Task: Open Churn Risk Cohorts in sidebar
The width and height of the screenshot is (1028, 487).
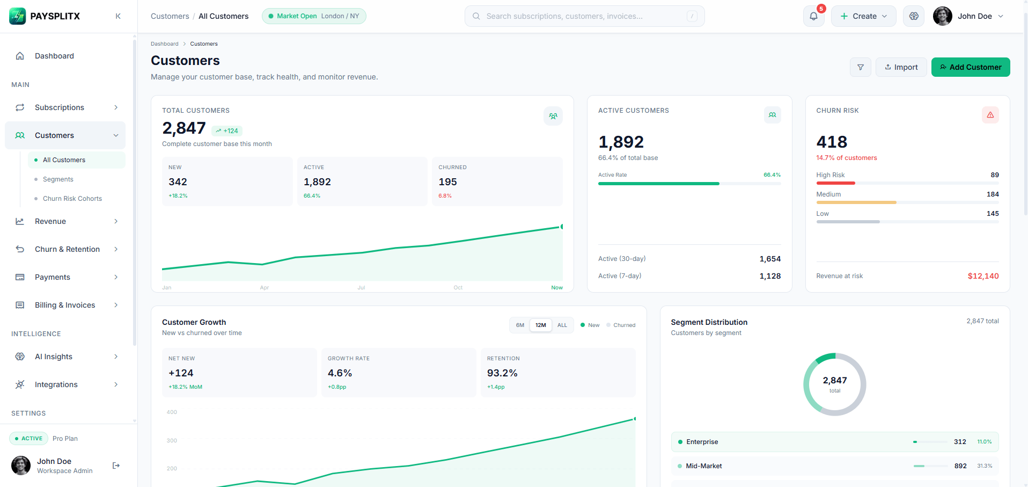Action: pyautogui.click(x=77, y=199)
